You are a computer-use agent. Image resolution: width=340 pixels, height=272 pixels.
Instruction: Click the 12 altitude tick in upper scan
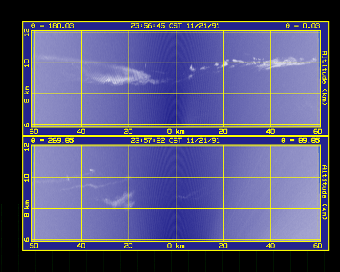tap(27, 32)
